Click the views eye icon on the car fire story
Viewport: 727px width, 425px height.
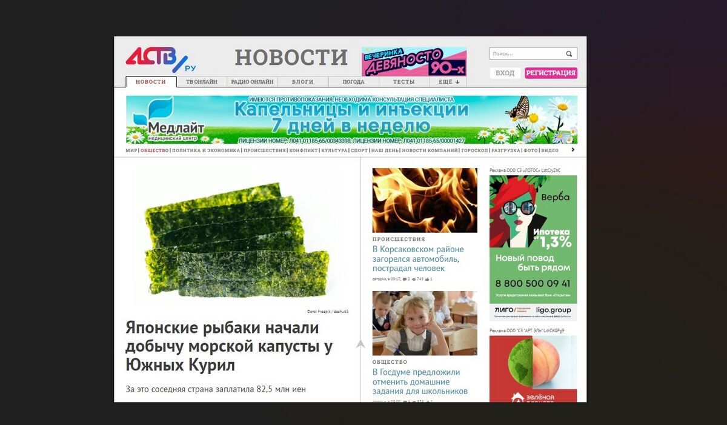pos(414,279)
